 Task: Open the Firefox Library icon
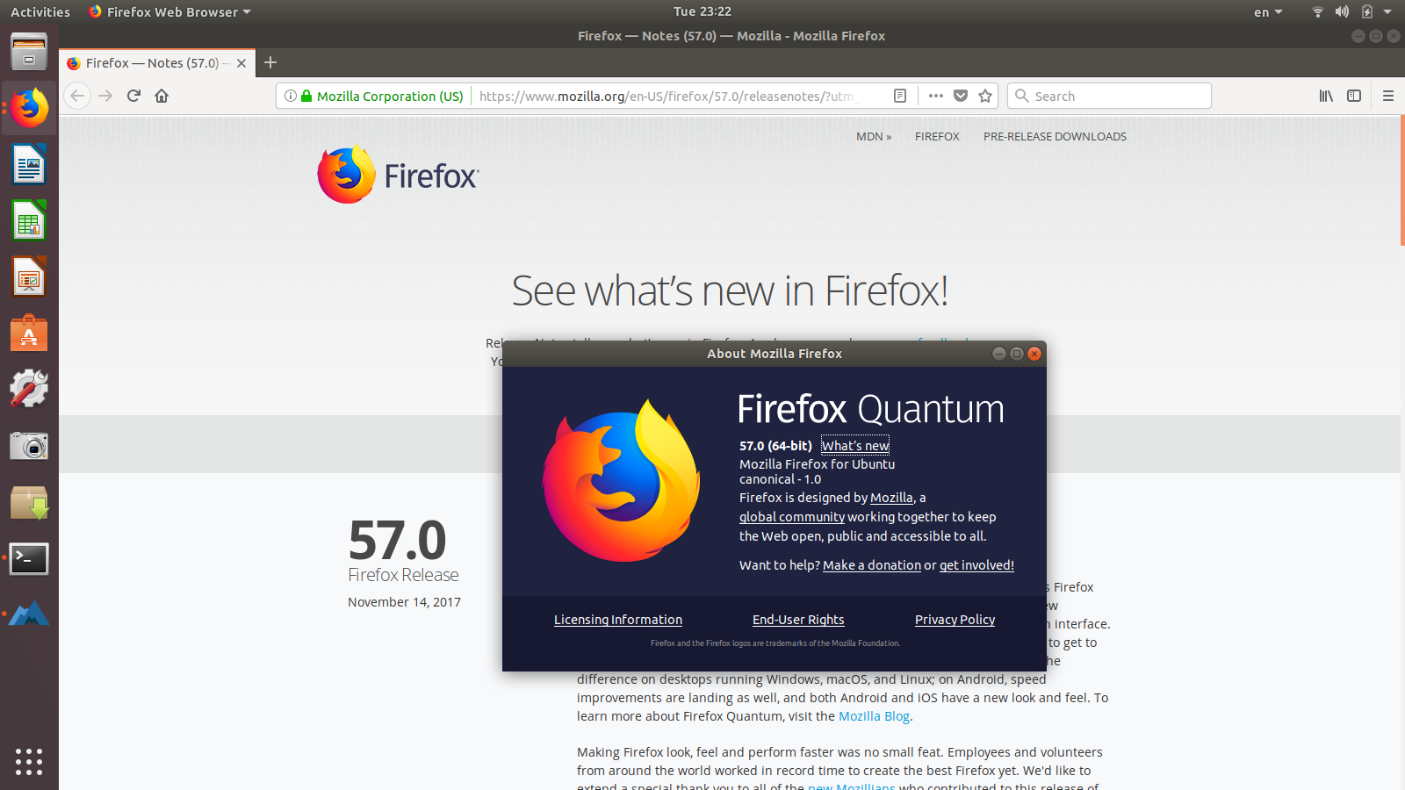pyautogui.click(x=1326, y=96)
